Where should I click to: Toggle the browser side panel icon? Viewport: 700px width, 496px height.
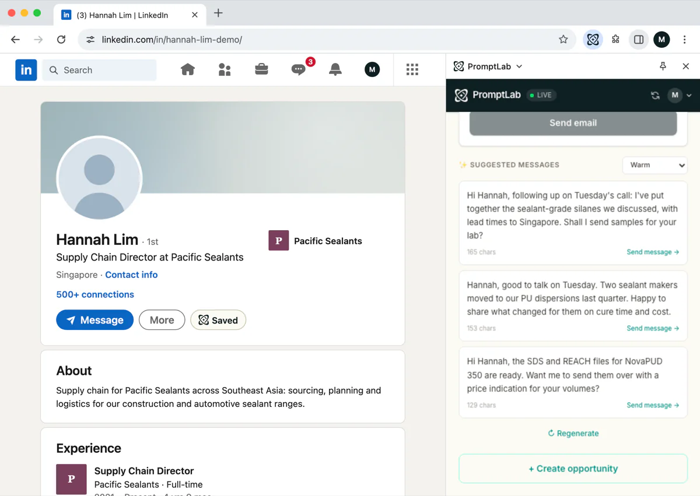639,40
